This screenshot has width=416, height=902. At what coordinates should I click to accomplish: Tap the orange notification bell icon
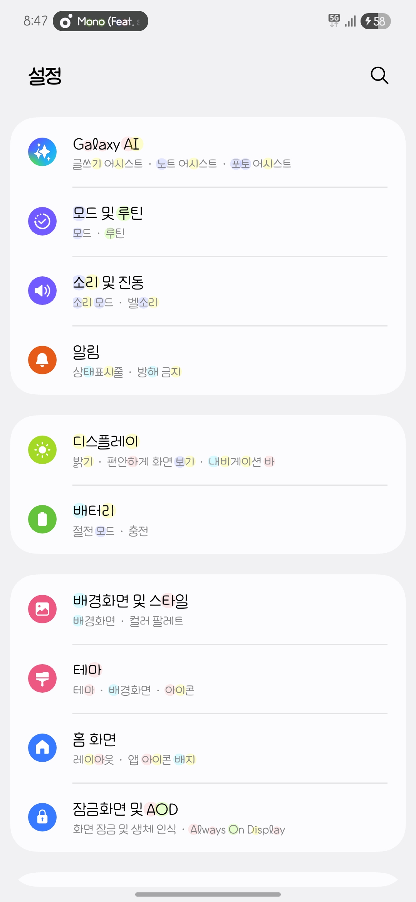[x=42, y=360]
